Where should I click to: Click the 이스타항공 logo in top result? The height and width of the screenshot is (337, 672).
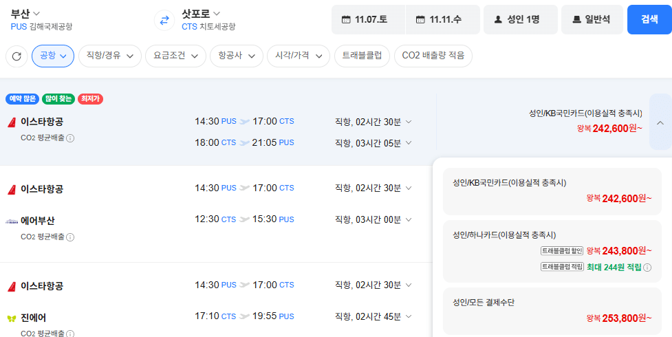coord(12,122)
